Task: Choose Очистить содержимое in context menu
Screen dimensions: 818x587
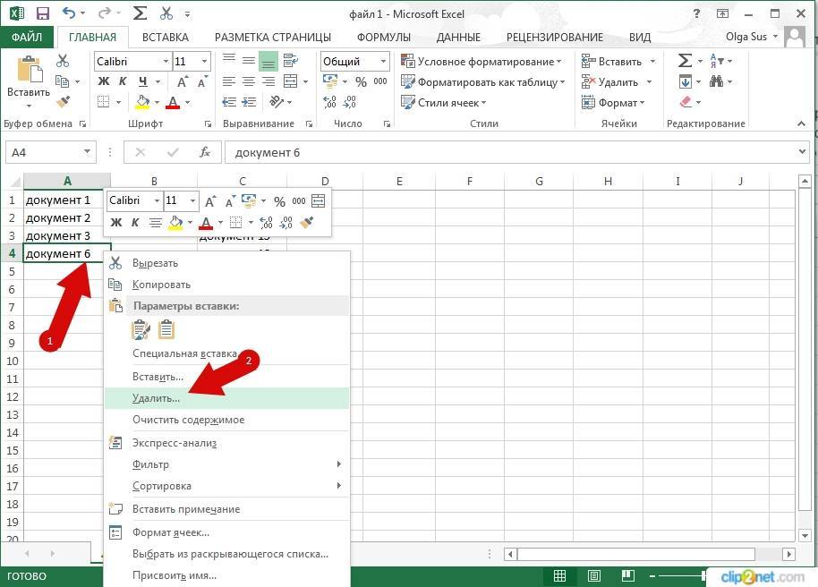Action: [226, 420]
